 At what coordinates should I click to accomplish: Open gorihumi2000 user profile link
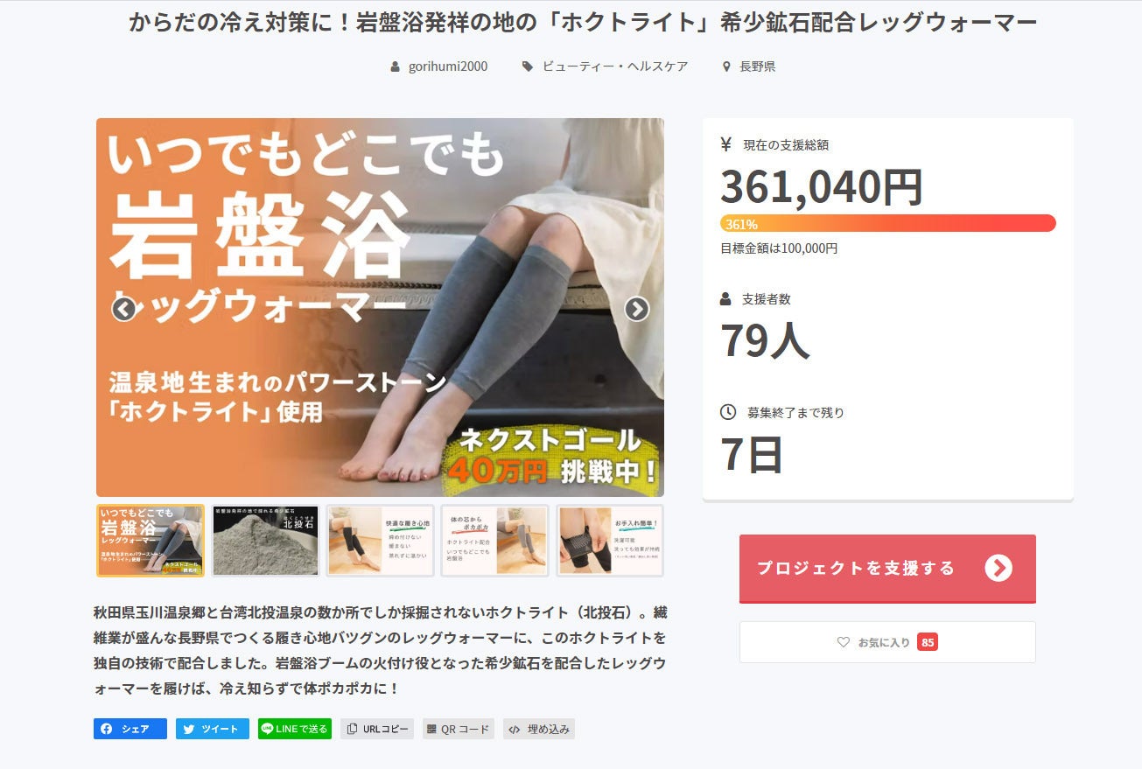pyautogui.click(x=448, y=66)
